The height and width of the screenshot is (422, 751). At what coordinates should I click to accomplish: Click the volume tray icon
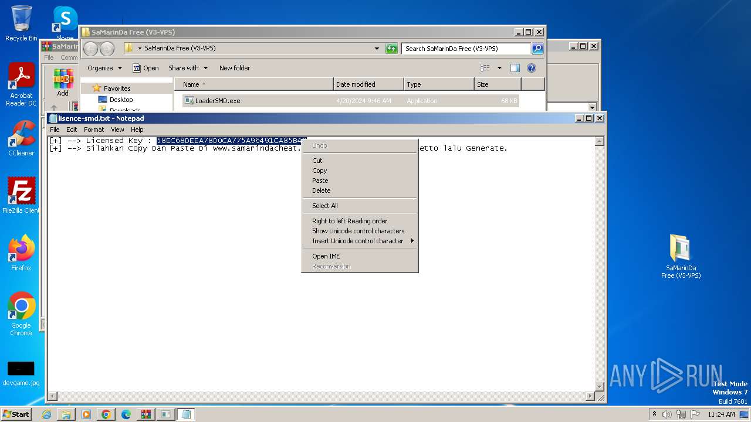667,414
